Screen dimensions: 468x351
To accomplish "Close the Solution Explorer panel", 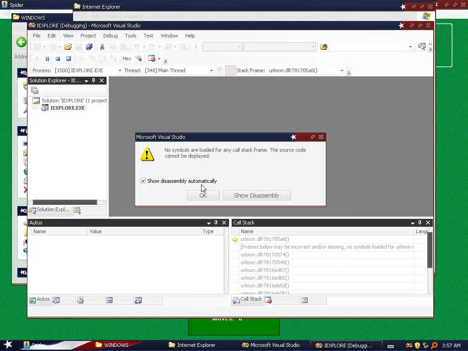I will point(102,80).
